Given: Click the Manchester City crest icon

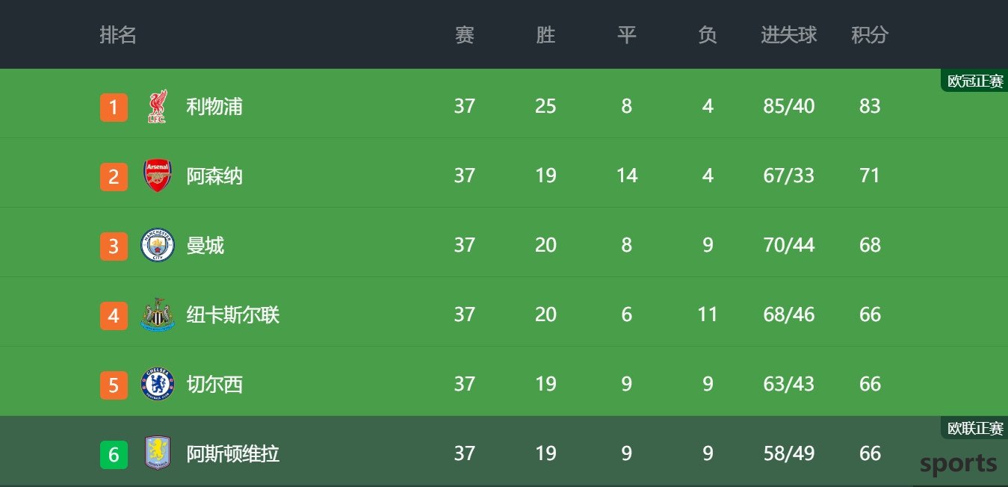Looking at the screenshot, I should (158, 245).
